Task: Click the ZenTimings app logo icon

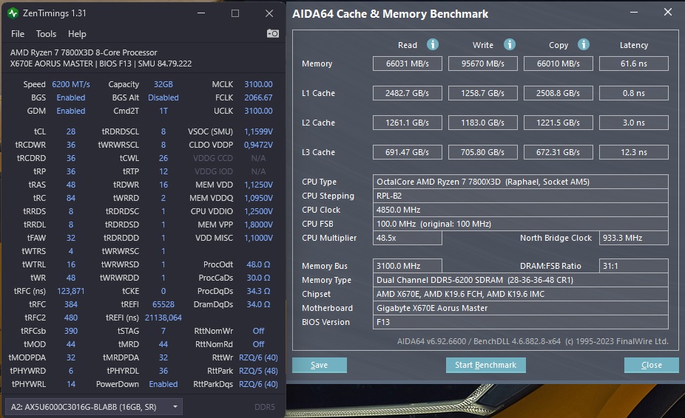Action: click(x=13, y=13)
